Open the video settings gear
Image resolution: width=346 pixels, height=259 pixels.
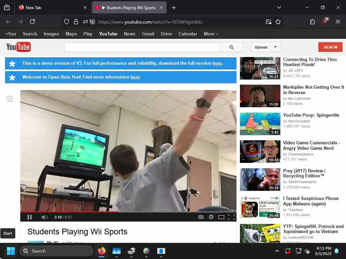coord(211,217)
